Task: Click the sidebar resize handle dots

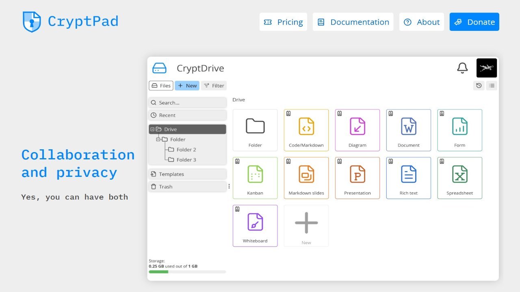Action: [x=229, y=186]
